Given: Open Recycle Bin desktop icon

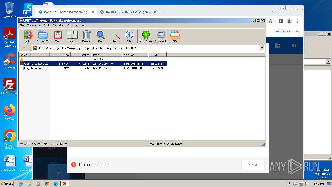Looking at the screenshot, I should (x=9, y=10).
